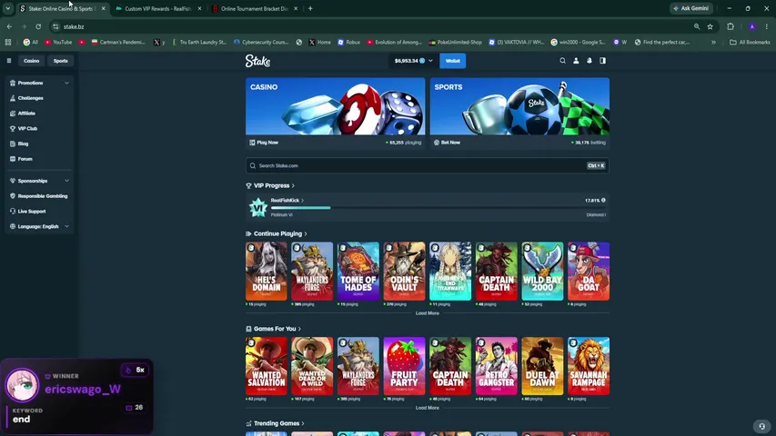
Task: Click Load More under Continue Playing
Action: coord(427,313)
